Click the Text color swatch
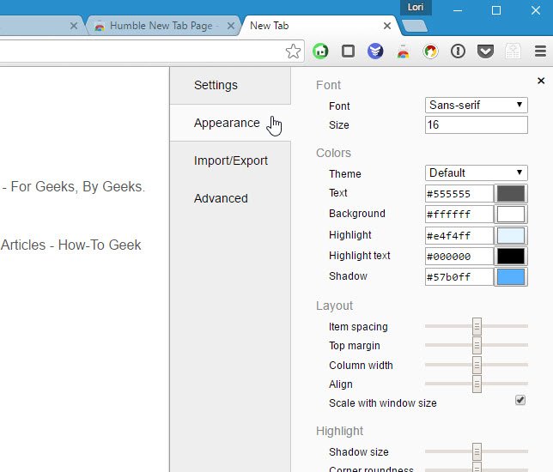 click(511, 194)
